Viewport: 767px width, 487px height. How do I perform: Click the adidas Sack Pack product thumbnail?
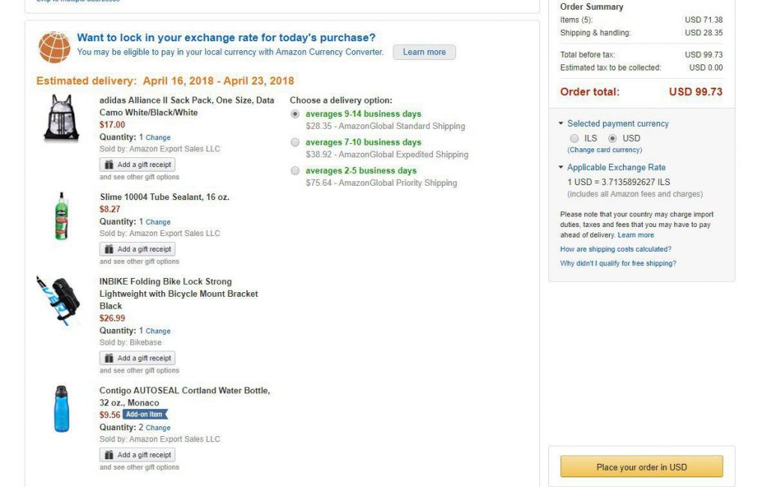click(61, 118)
